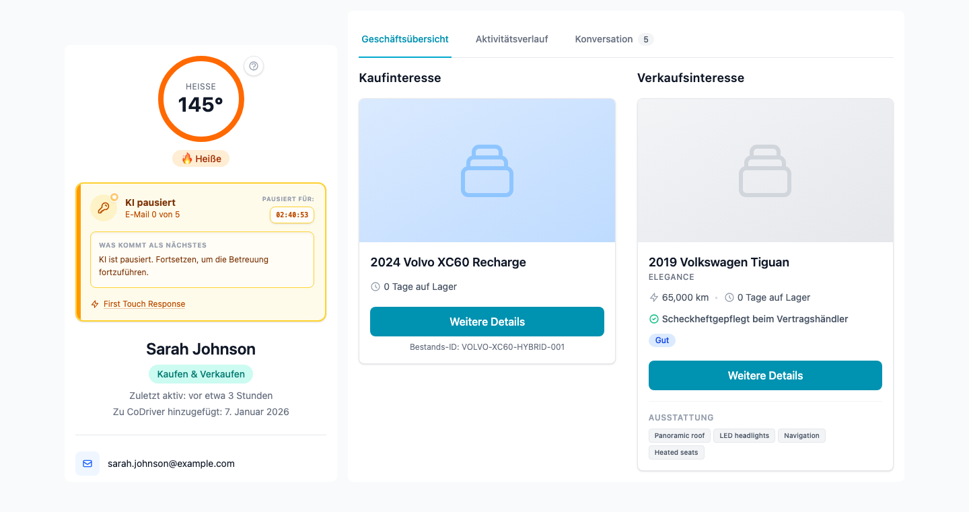The width and height of the screenshot is (969, 512).
Task: Click the pause countdown timer 02:40:53
Action: pos(292,215)
